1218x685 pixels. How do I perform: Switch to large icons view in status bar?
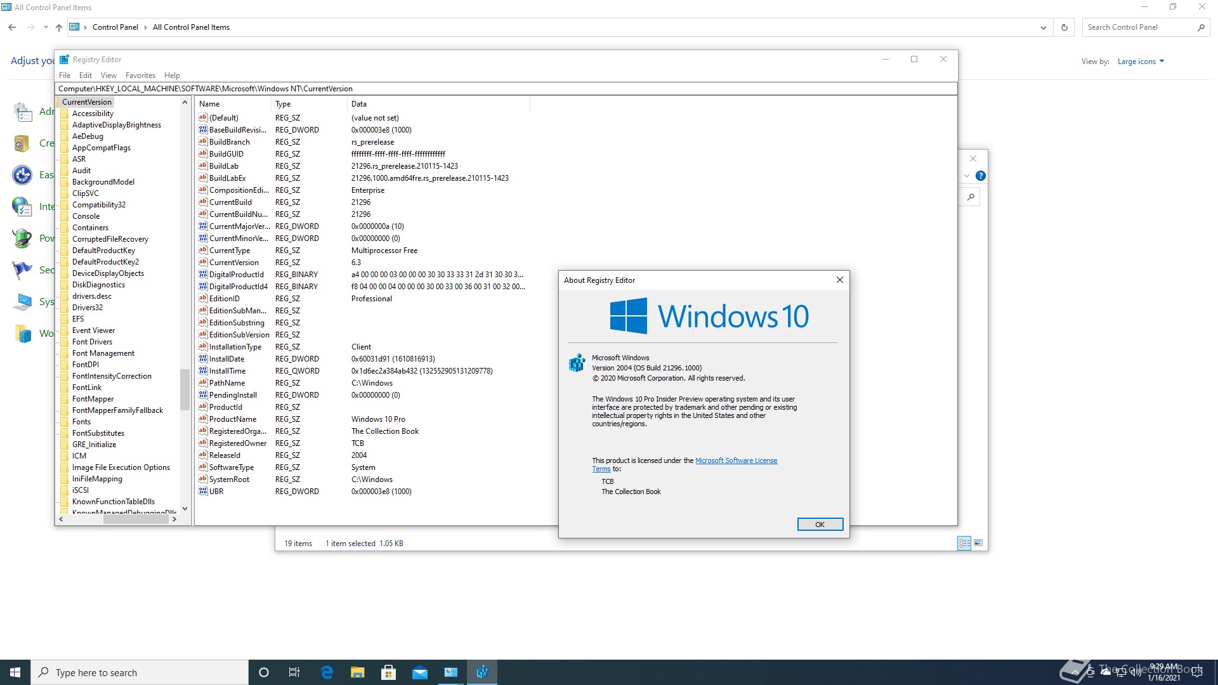click(x=978, y=543)
